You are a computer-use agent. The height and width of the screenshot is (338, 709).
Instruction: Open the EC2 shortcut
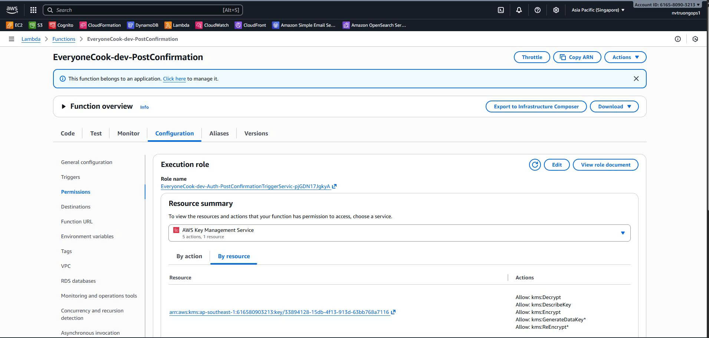tap(14, 25)
